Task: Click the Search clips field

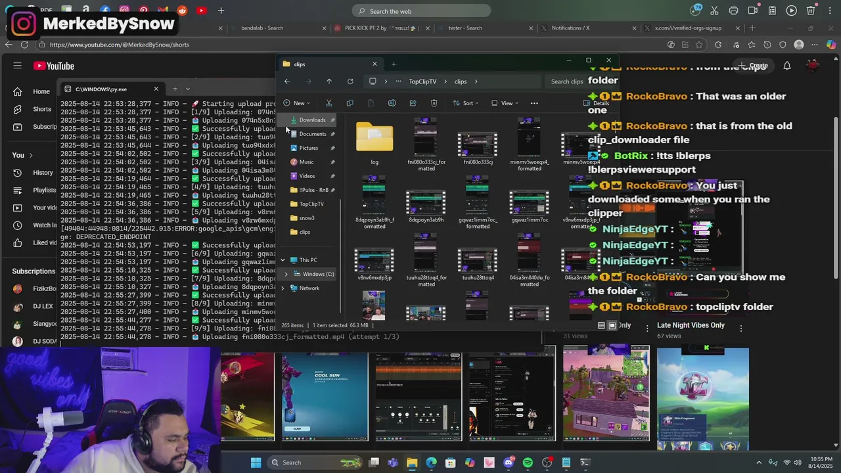Action: point(580,81)
